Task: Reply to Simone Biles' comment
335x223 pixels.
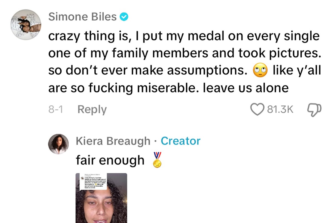Action: [92, 109]
